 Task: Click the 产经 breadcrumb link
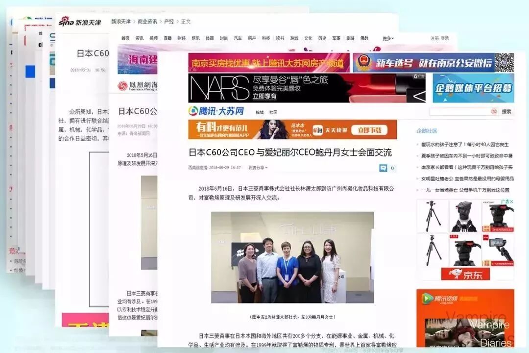(x=168, y=22)
